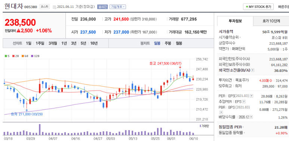This screenshot has width=289, height=141.
Task: Click target price 314,474
Action: [282, 80]
